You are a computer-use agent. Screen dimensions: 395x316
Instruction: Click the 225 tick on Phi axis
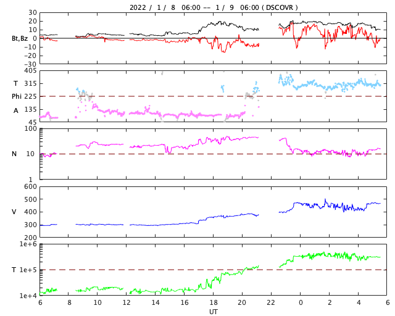30,96
